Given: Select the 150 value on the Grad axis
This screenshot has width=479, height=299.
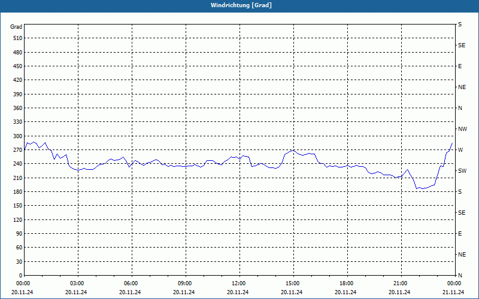Looking at the screenshot, I should [x=18, y=206].
